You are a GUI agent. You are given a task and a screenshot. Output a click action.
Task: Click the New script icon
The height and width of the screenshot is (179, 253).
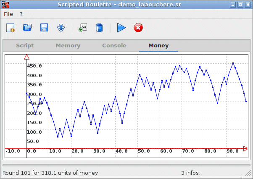click(11, 28)
